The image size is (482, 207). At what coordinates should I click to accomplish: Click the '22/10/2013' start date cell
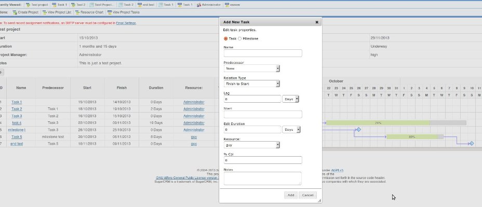[87, 123]
